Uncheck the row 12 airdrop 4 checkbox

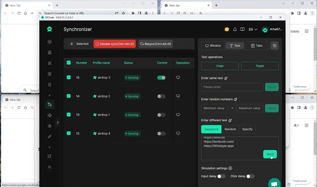[x=69, y=133]
